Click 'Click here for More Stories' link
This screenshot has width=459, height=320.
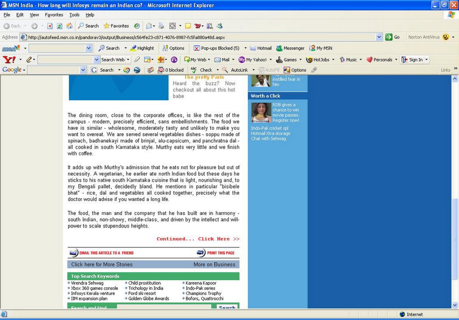point(102,265)
